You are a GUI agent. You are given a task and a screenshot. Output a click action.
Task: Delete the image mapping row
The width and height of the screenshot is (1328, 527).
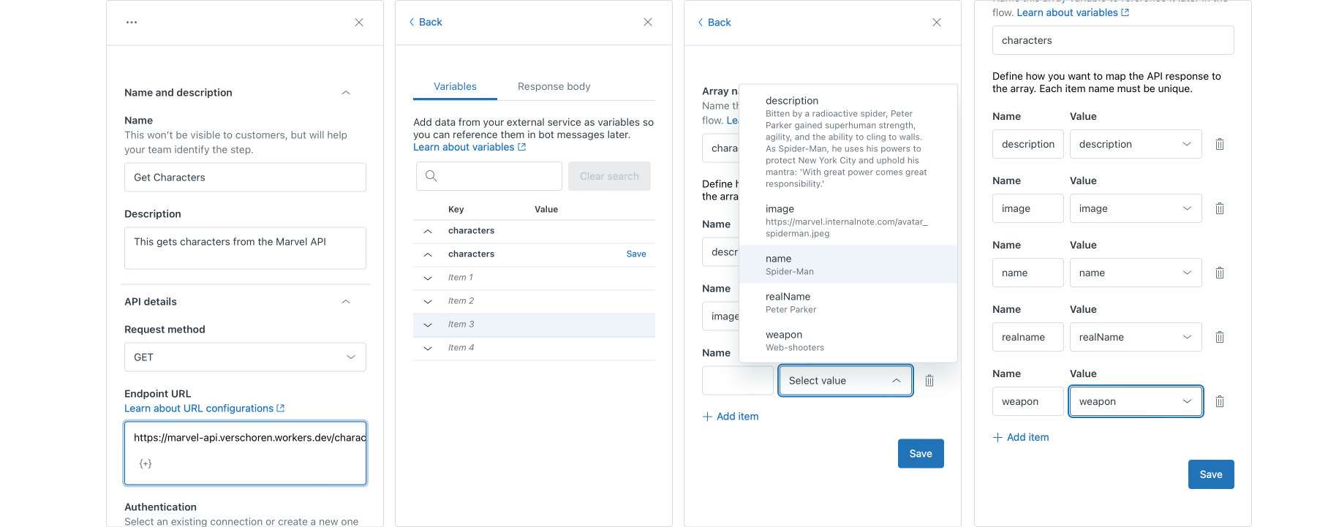click(1220, 208)
